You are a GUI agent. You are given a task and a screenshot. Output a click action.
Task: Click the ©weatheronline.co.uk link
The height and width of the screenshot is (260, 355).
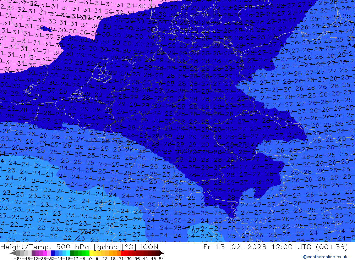click(x=325, y=257)
